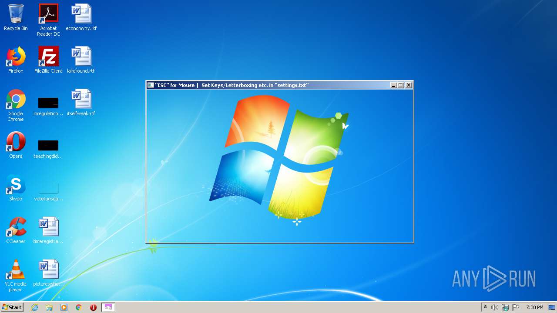Viewport: 557px width, 313px height.
Task: Open the Recycle Bin desktop icon
Action: coord(16,18)
